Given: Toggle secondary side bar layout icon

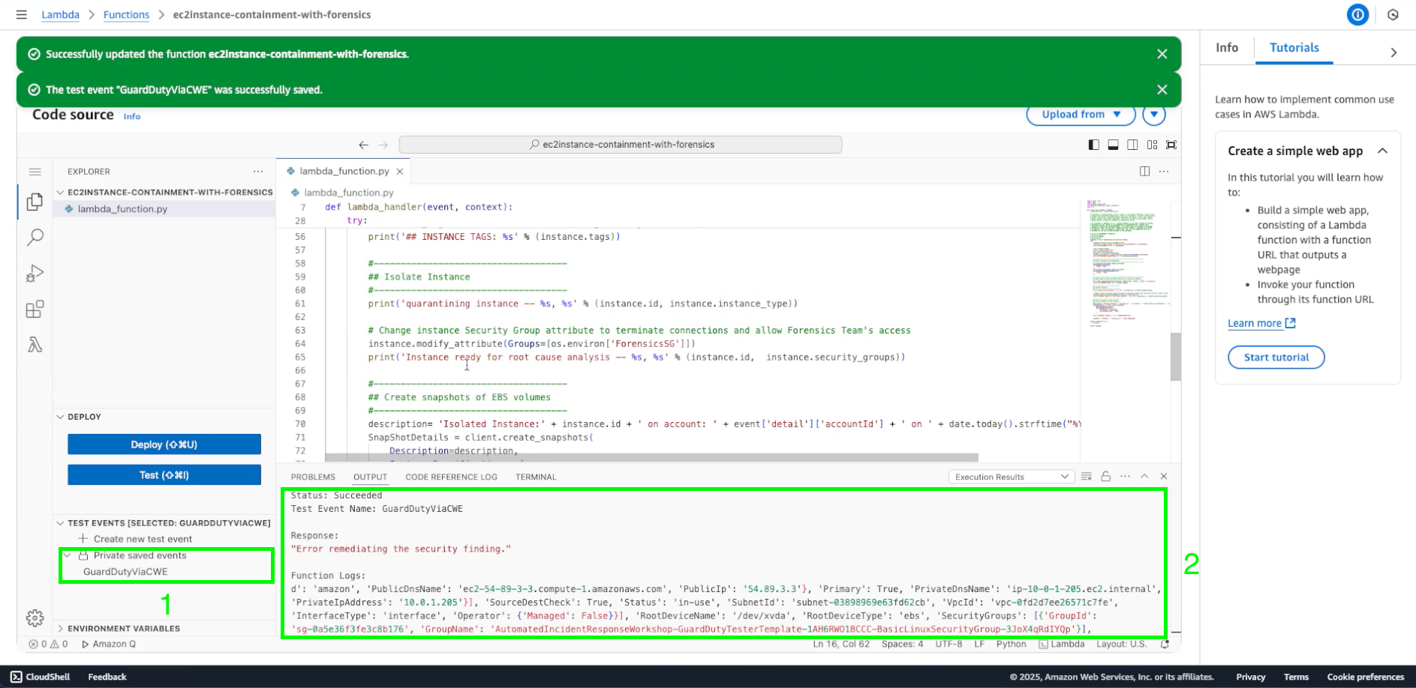Looking at the screenshot, I should pyautogui.click(x=1132, y=145).
